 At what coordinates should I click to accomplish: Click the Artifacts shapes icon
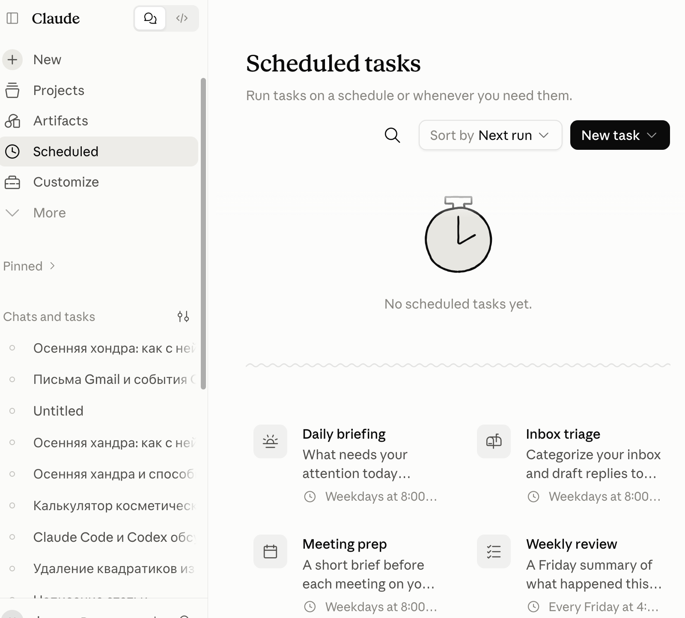[12, 121]
